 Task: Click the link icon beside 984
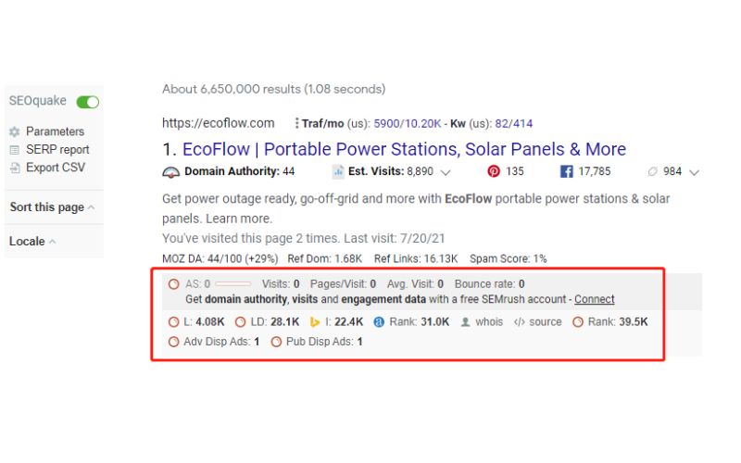(652, 171)
